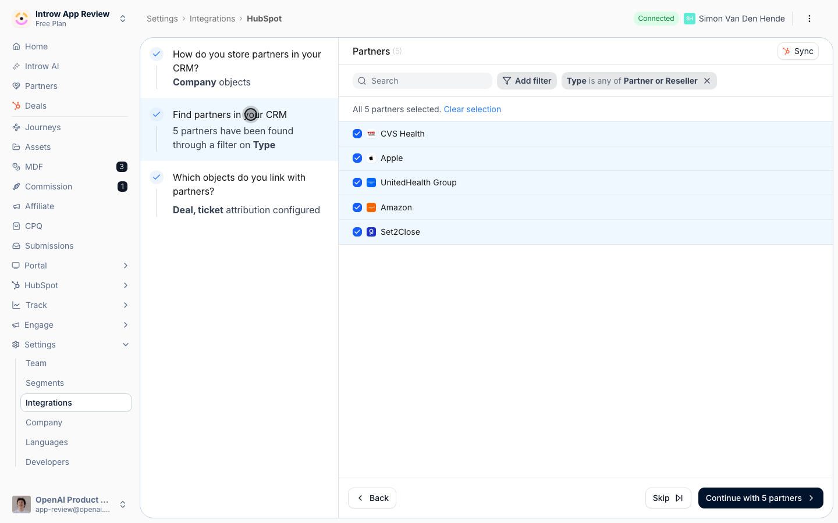Collapse the Settings submenu chevron
The image size is (838, 523).
pyautogui.click(x=126, y=345)
